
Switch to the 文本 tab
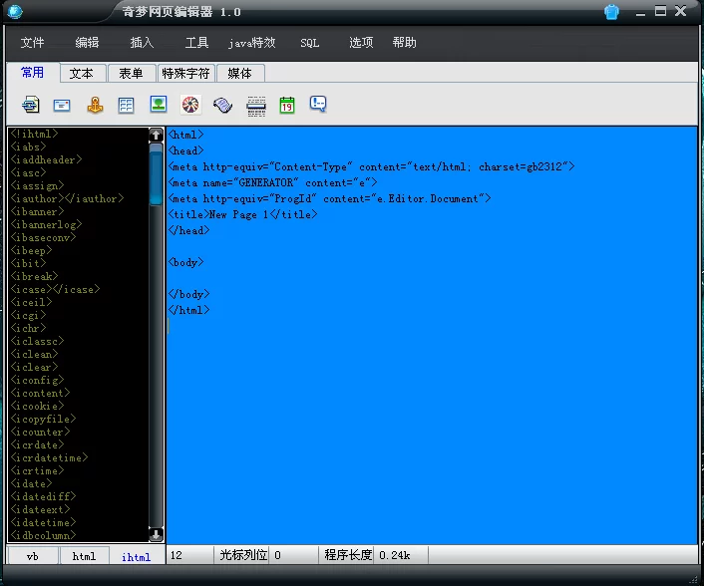83,73
